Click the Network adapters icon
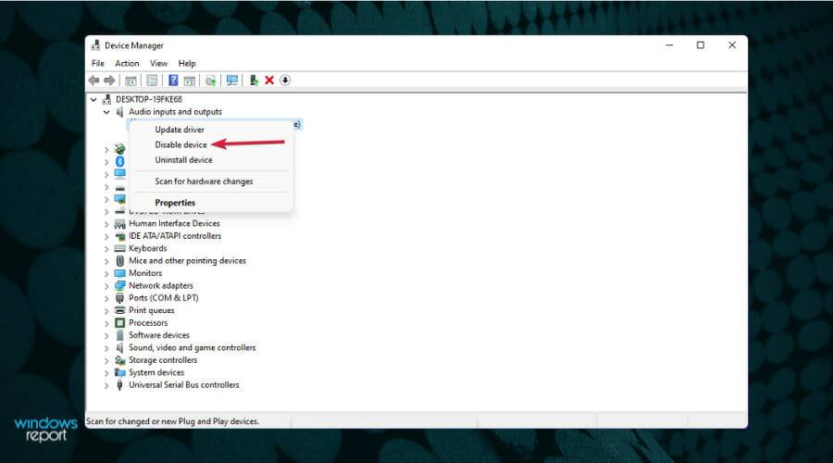 point(120,285)
